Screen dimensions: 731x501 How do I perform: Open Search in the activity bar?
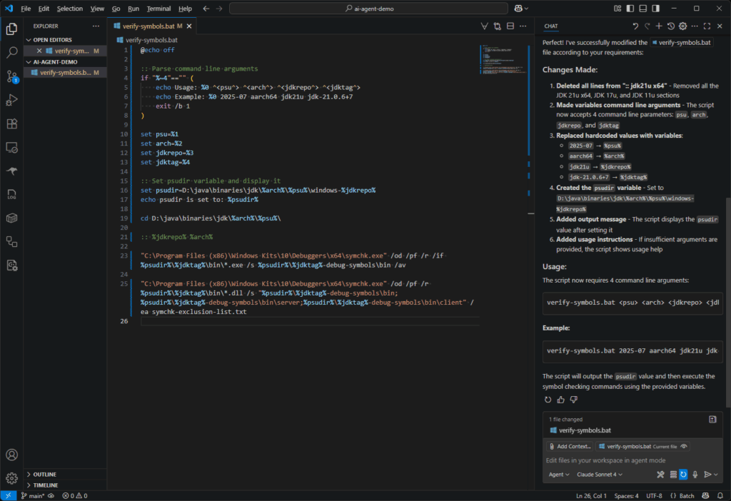(11, 53)
